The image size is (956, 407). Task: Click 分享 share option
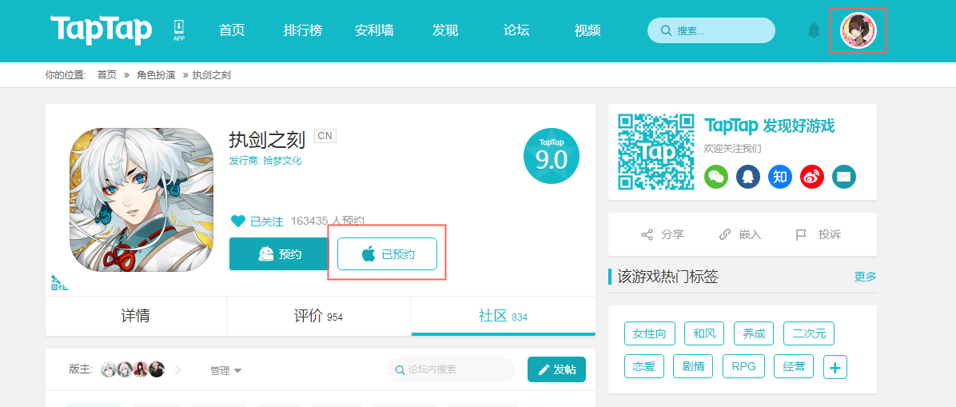[662, 234]
